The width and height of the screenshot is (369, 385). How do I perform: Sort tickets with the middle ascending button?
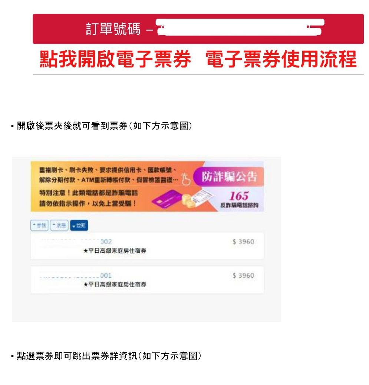(x=59, y=225)
